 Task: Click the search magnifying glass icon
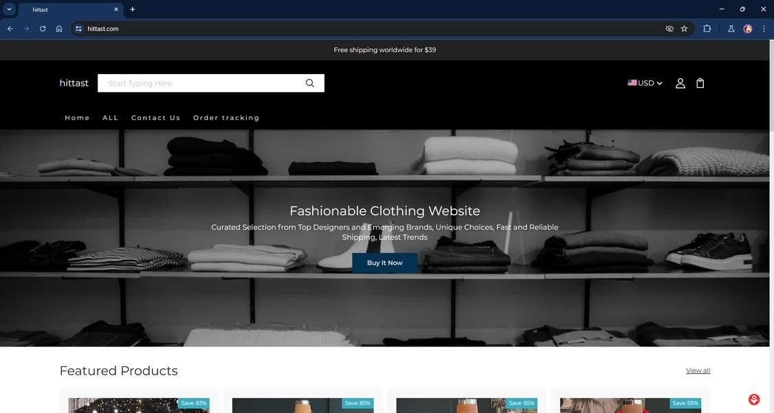coord(309,82)
